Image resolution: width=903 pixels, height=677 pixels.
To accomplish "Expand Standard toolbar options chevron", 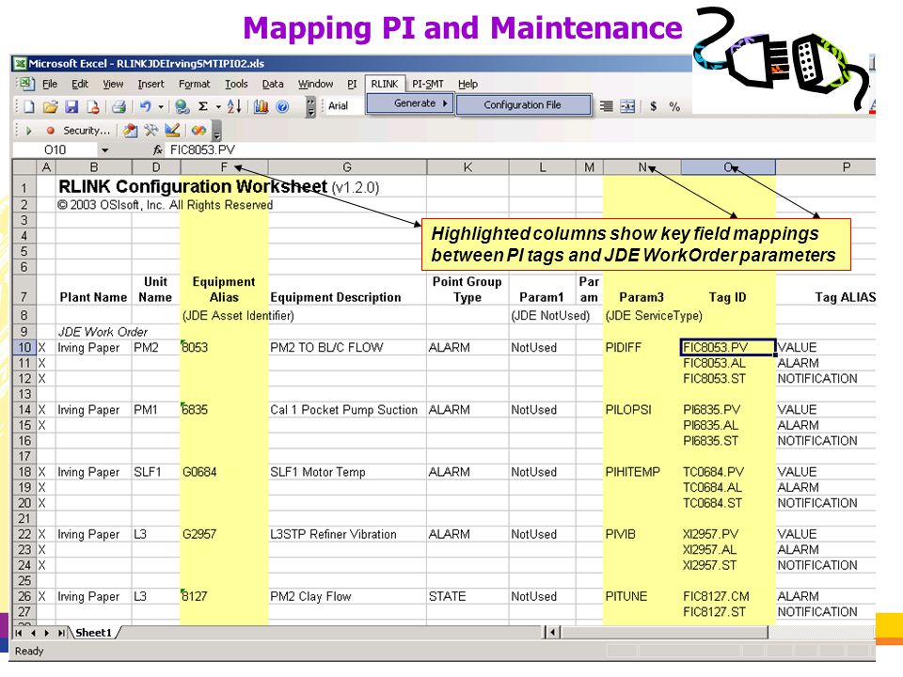I will 310,106.
